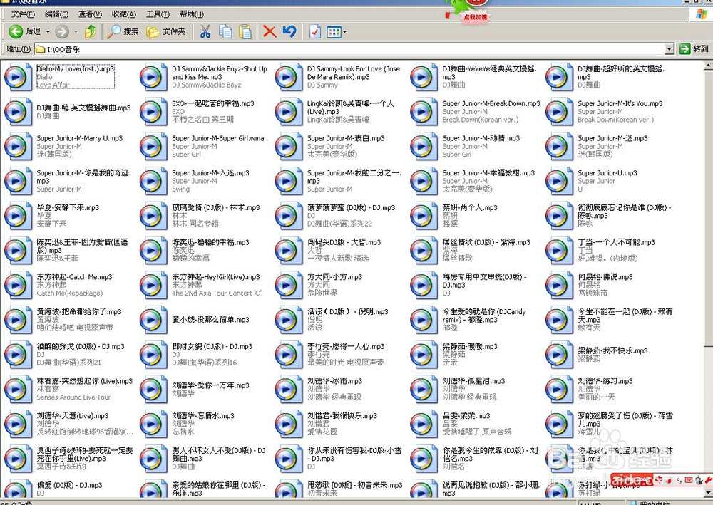The height and width of the screenshot is (505, 713).
Task: Click the Go (转到) button
Action: click(694, 48)
